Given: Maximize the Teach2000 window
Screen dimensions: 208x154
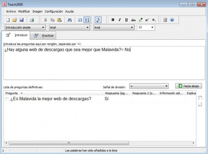Looking at the screenshot, I should coord(192,4).
